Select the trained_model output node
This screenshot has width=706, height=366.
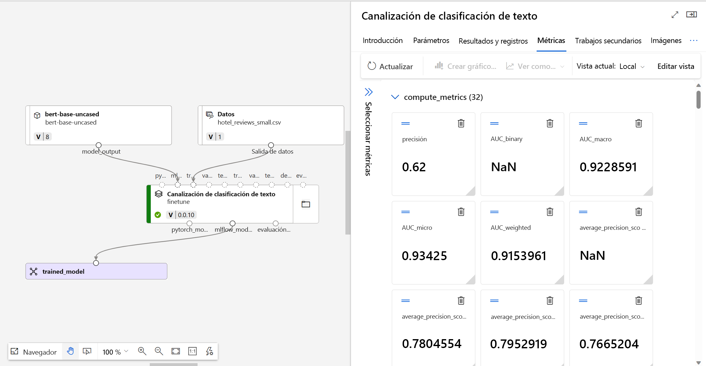[x=96, y=271]
